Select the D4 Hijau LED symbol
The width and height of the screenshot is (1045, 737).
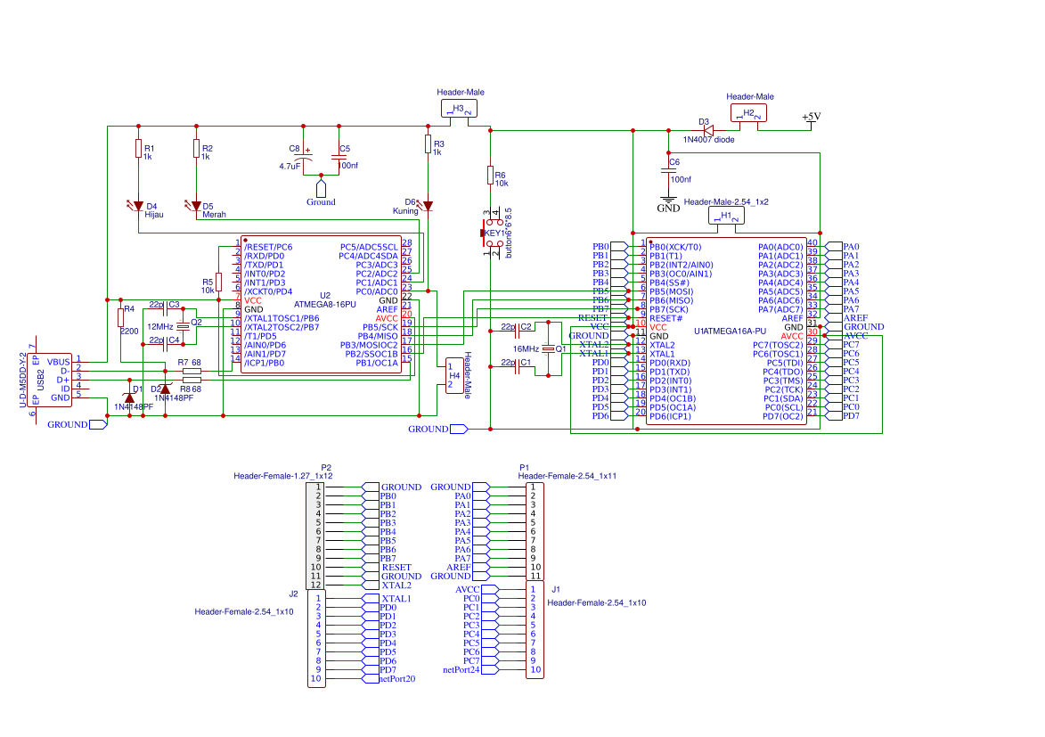(139, 203)
